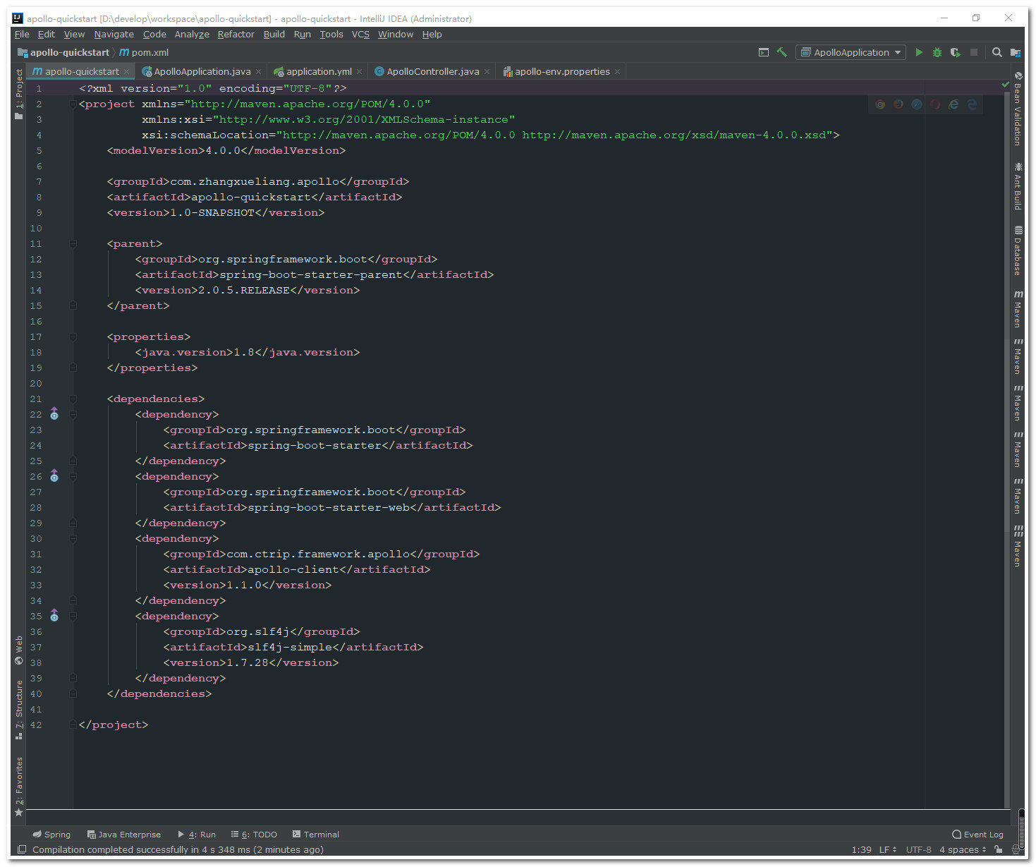Collapse the properties fold marker on line 19

click(73, 368)
